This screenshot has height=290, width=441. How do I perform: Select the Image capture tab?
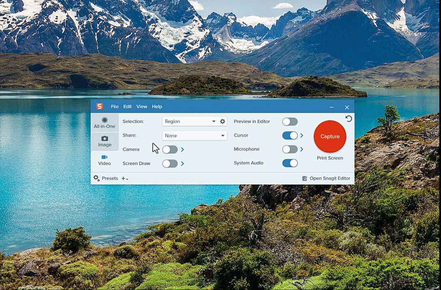(105, 141)
